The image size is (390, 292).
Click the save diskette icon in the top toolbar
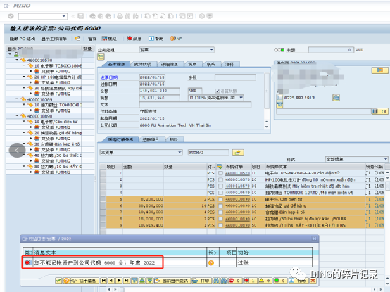(80, 16)
